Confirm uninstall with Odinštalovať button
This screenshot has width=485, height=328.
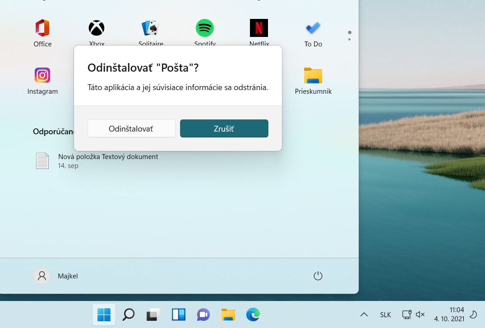click(131, 128)
